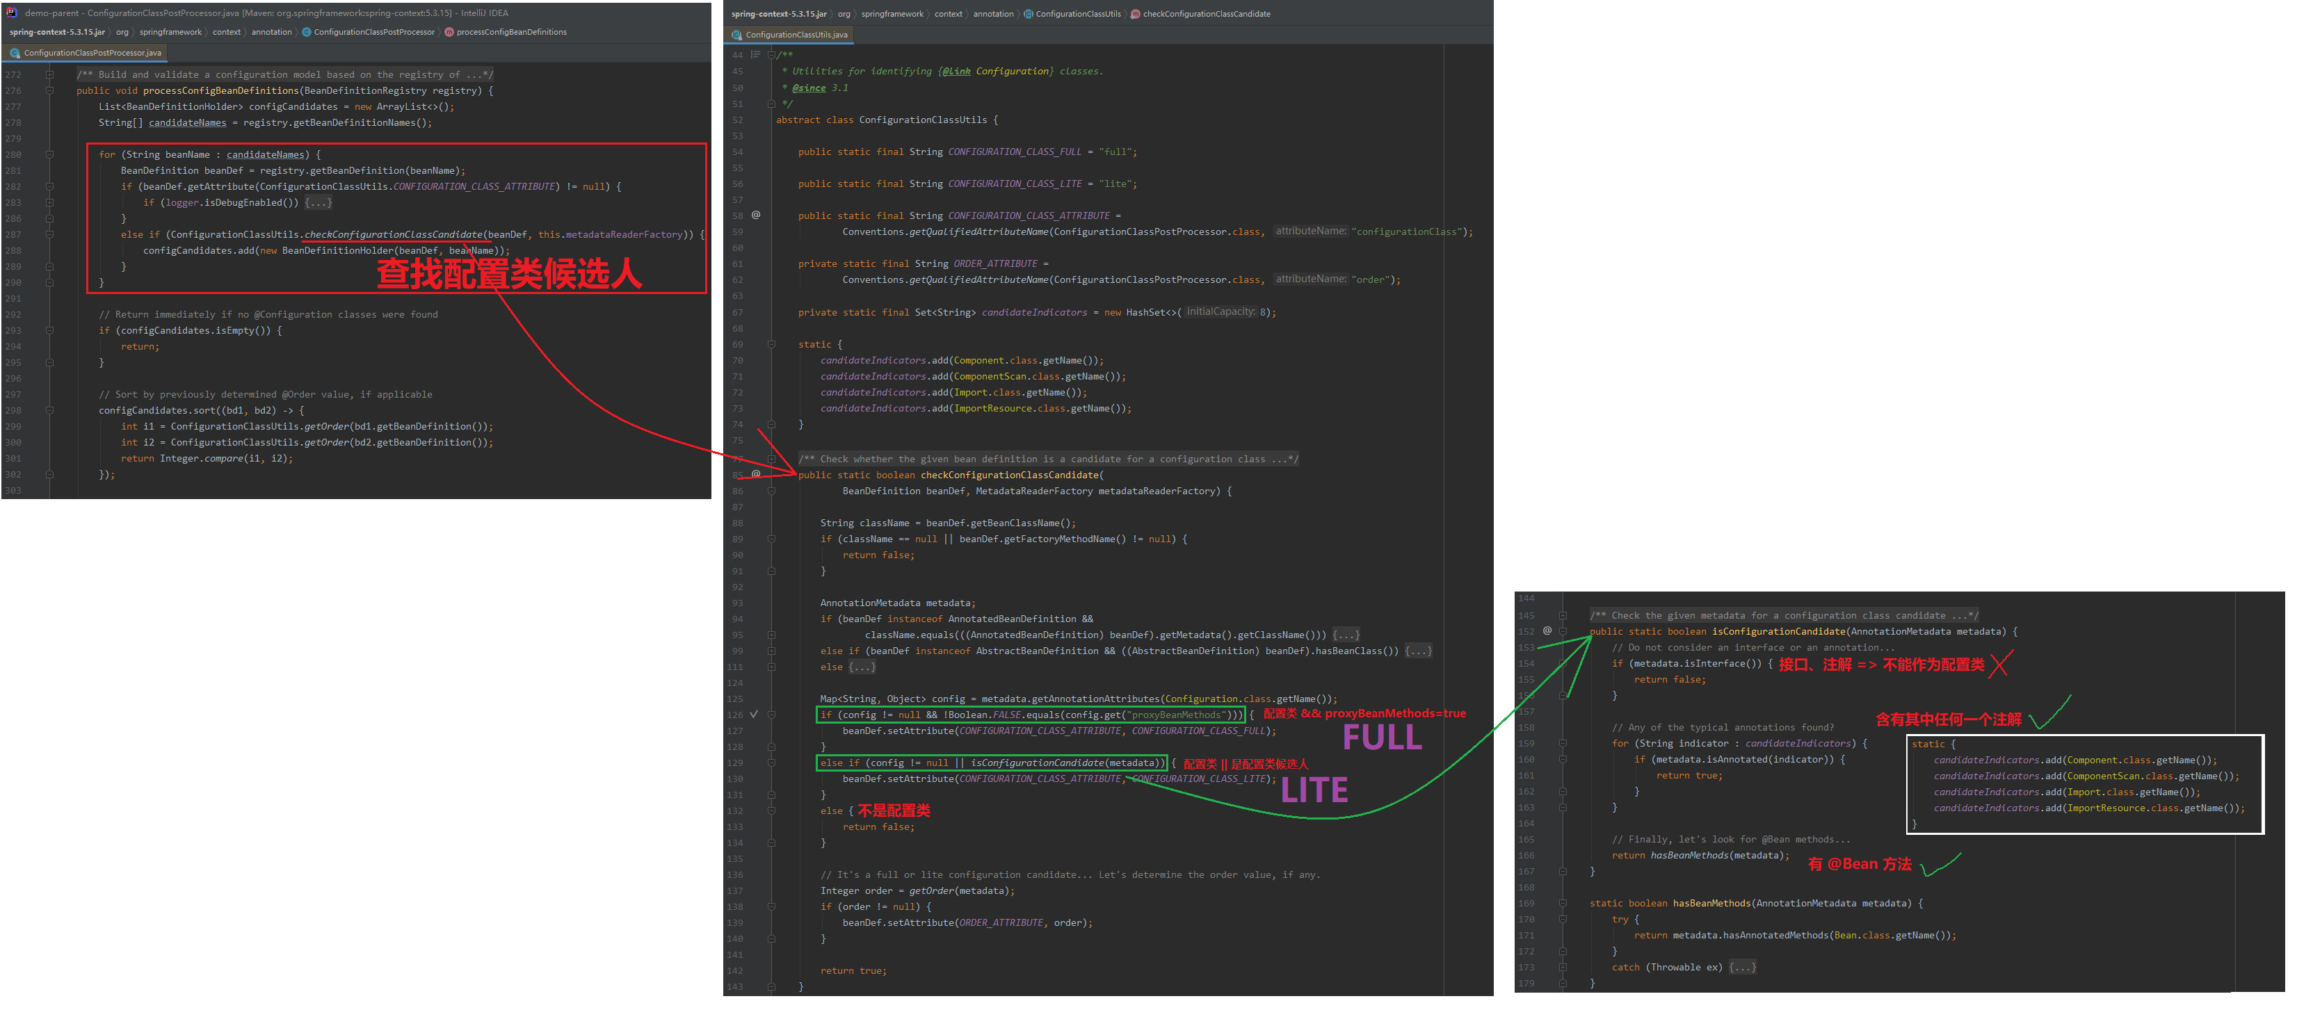The width and height of the screenshot is (2313, 1026).
Task: Click ORDER_ATTRIBUTE constant declaration at line 61
Action: pyautogui.click(x=995, y=264)
